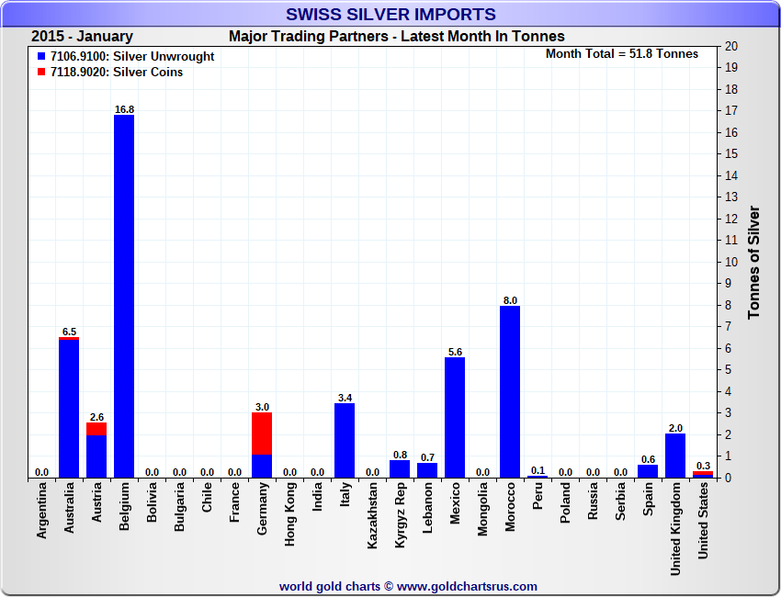Click the '5.6' value label above Mexico

click(x=455, y=352)
